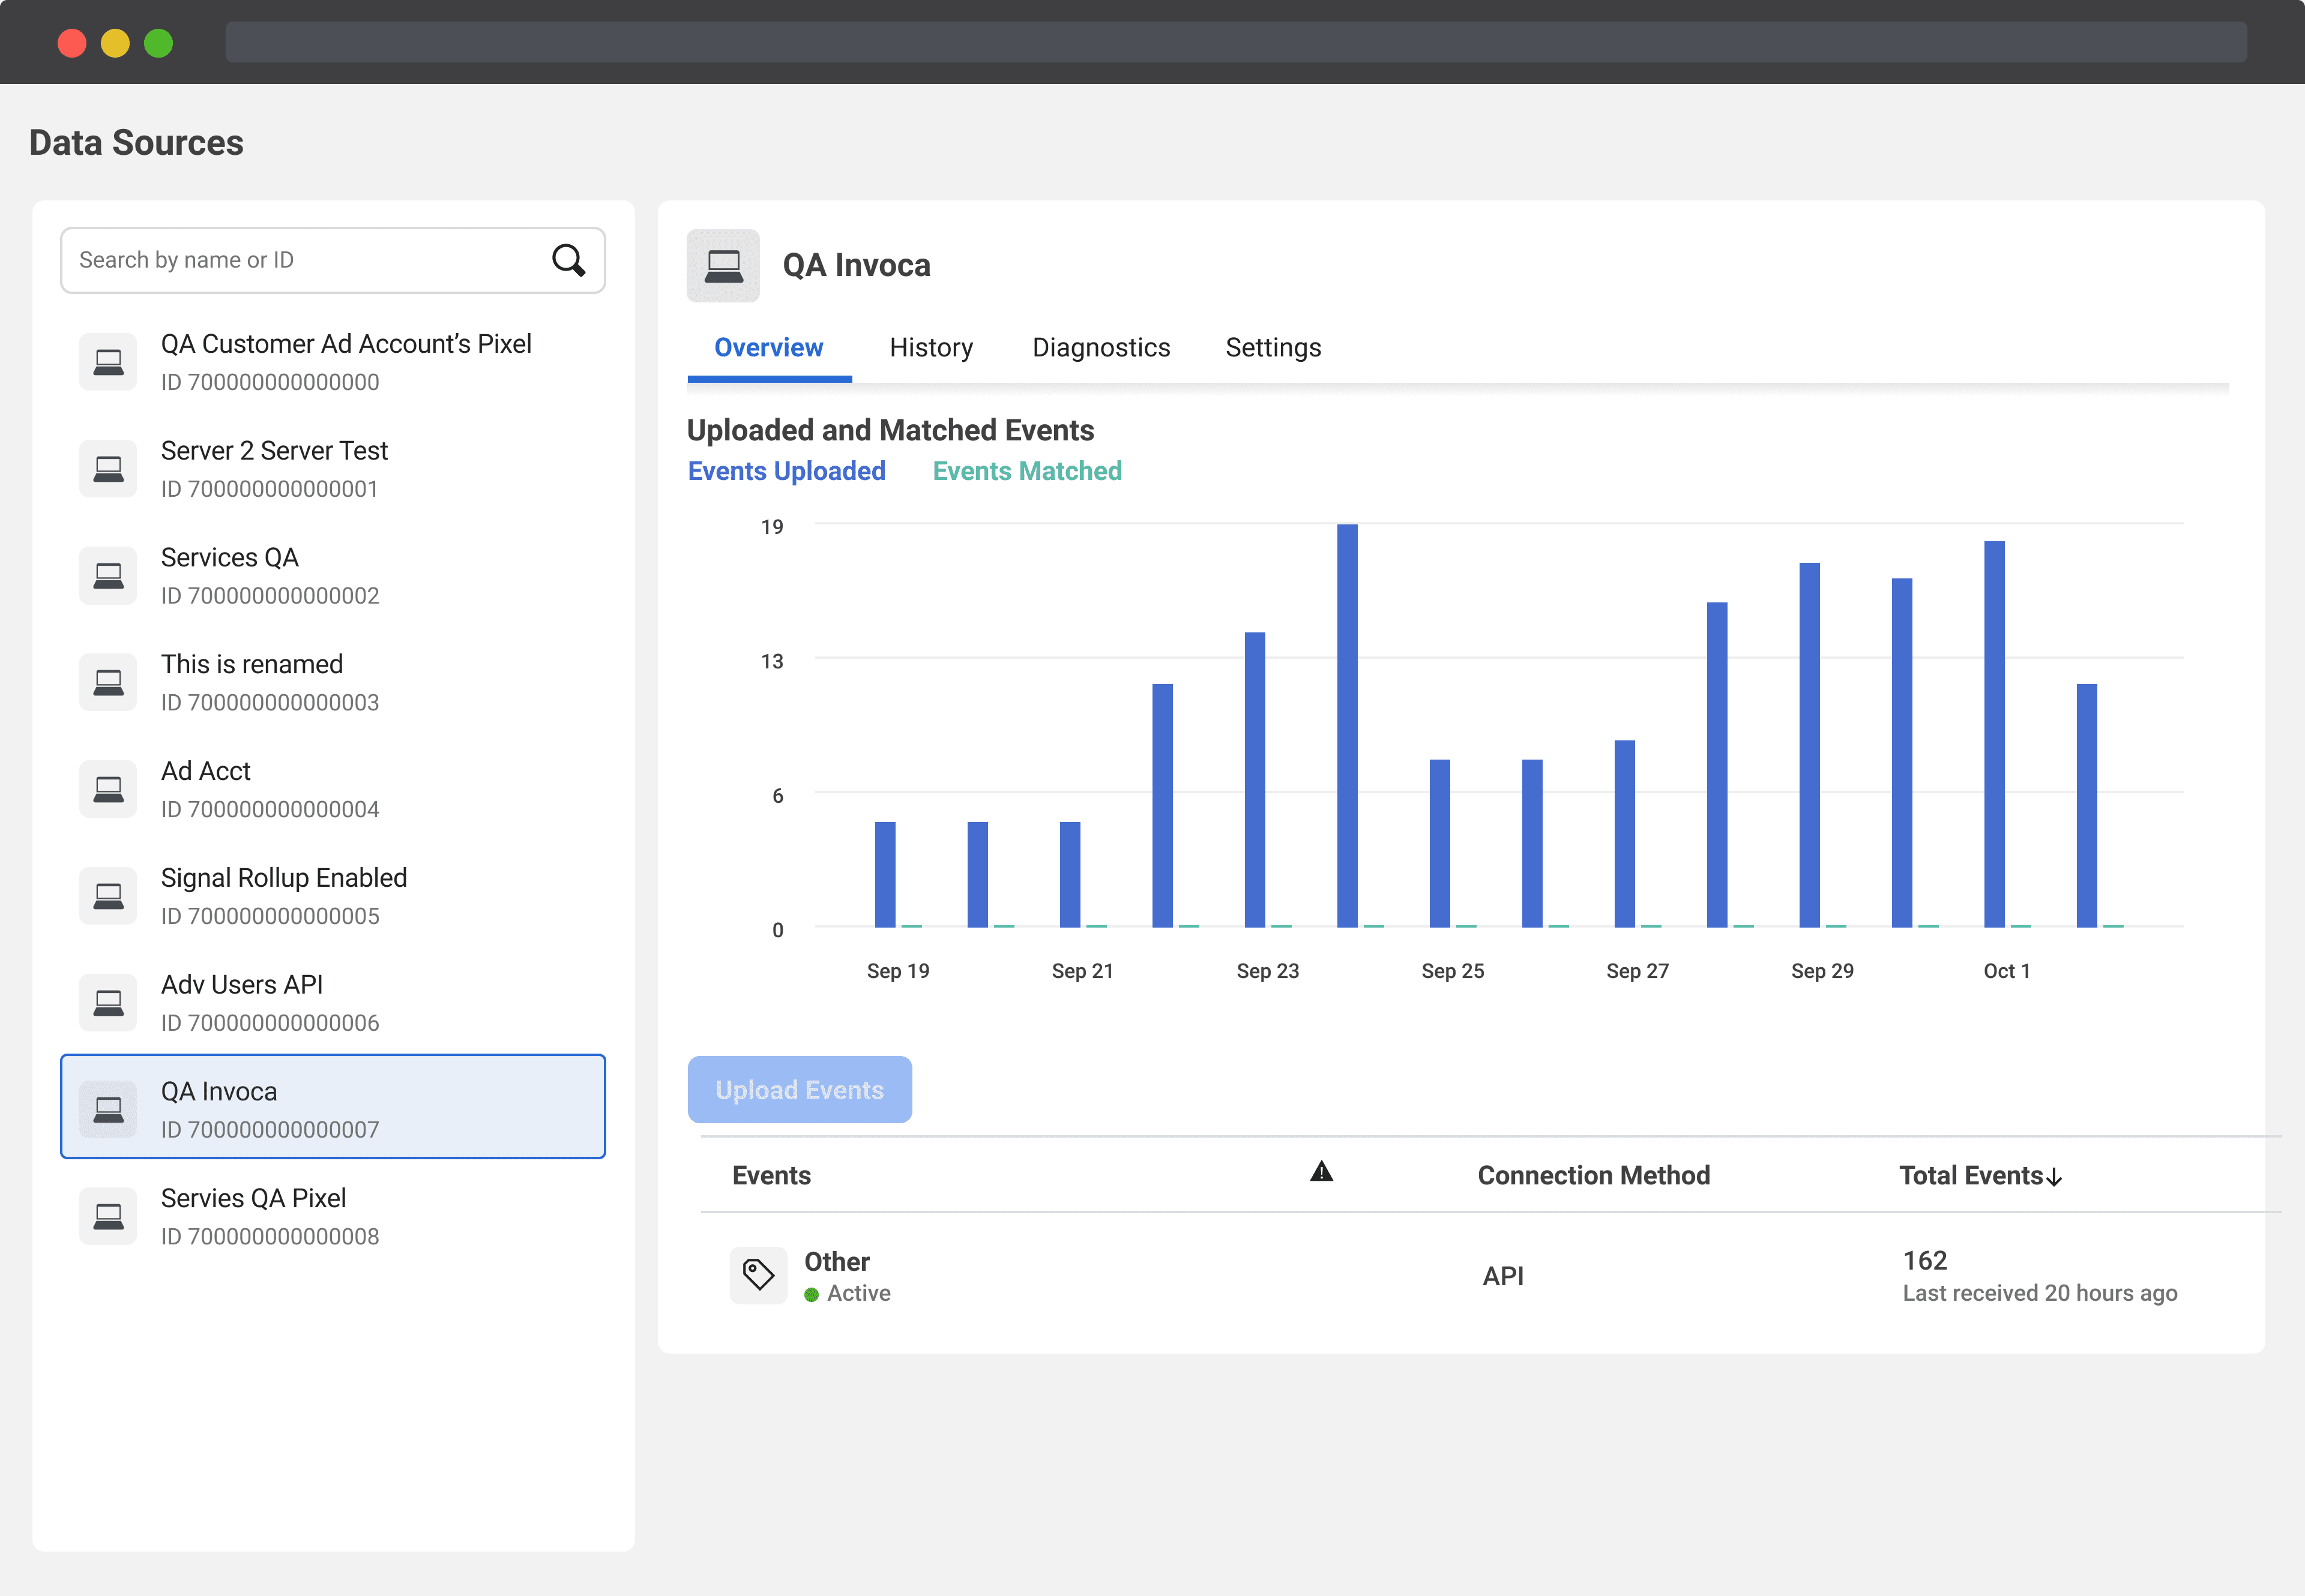2305x1596 pixels.
Task: Open the Settings tab
Action: pos(1273,347)
